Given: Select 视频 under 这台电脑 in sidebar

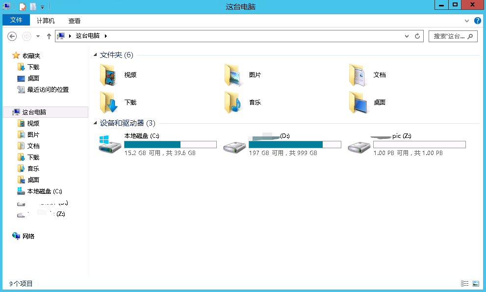Looking at the screenshot, I should [x=28, y=124].
